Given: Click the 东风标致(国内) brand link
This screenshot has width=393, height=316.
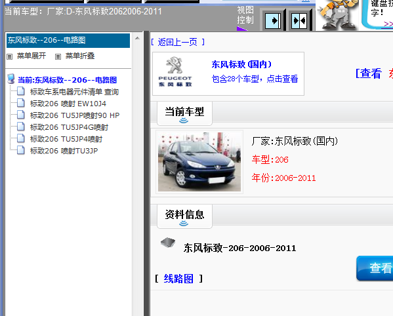Looking at the screenshot, I should click(241, 64).
